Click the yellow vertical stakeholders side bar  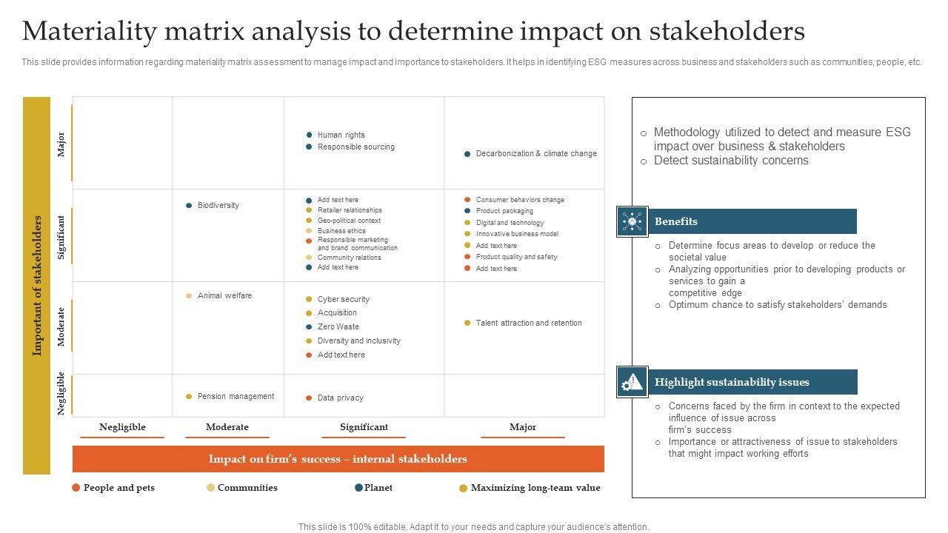37,286
